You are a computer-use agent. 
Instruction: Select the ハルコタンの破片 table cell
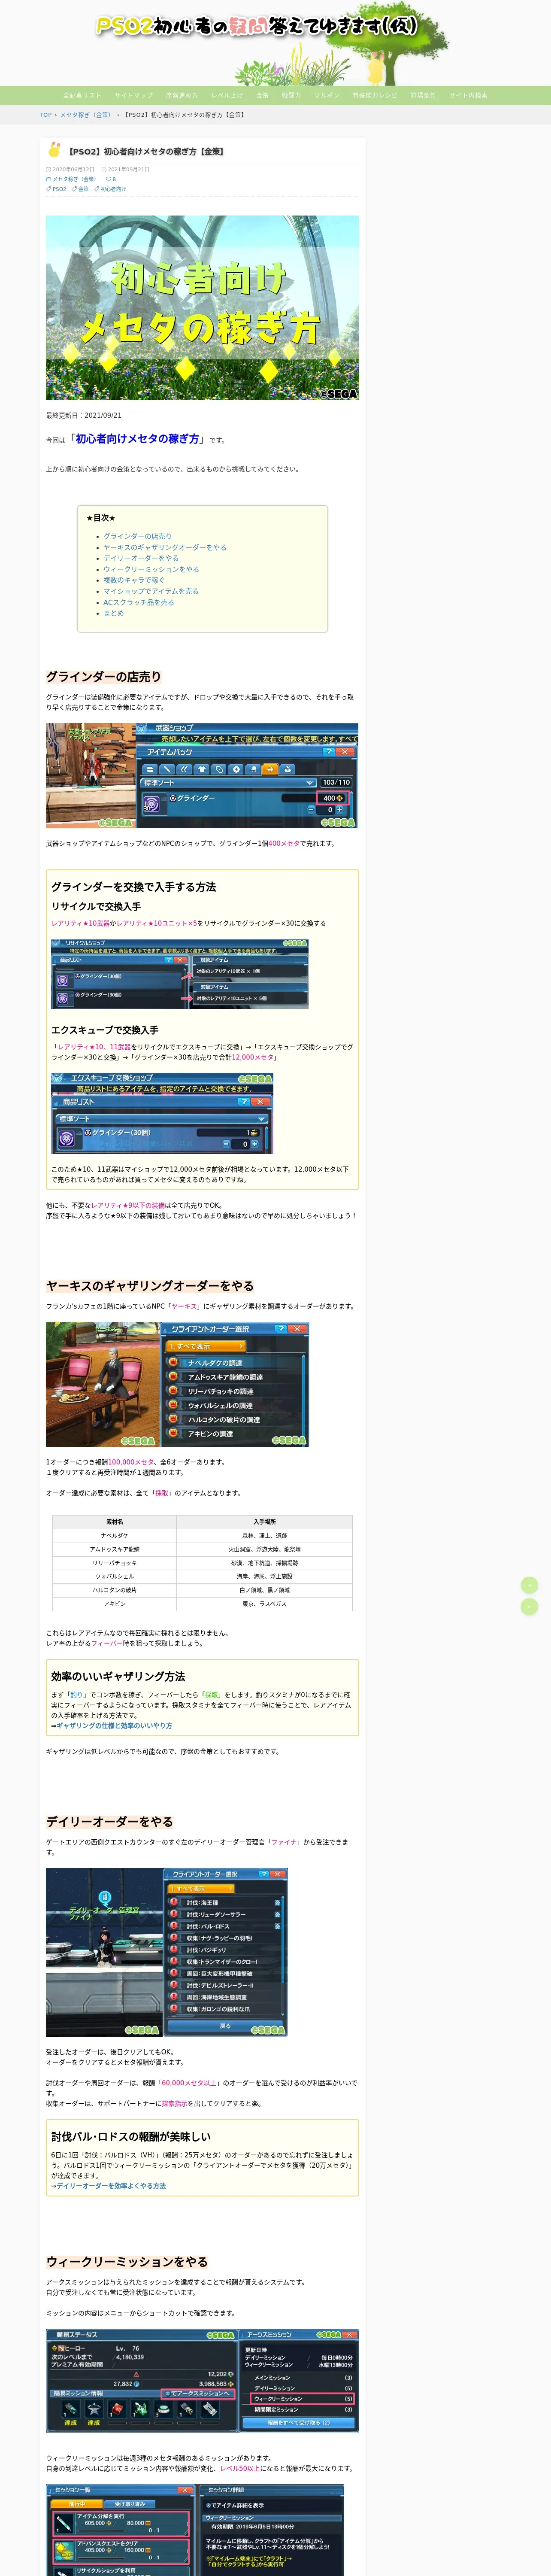click(115, 1590)
